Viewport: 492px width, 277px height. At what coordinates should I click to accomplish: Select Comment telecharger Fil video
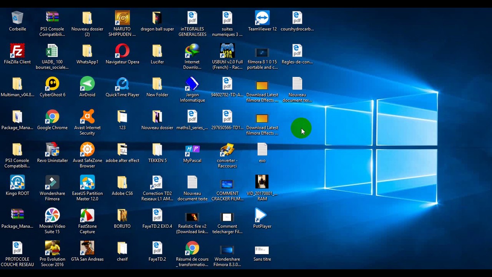[227, 217]
